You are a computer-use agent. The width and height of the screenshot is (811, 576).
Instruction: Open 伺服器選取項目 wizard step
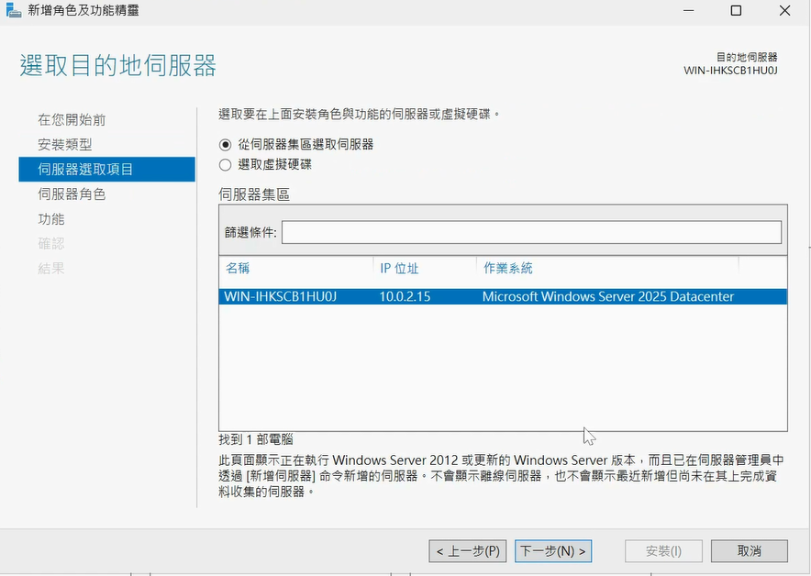point(106,169)
